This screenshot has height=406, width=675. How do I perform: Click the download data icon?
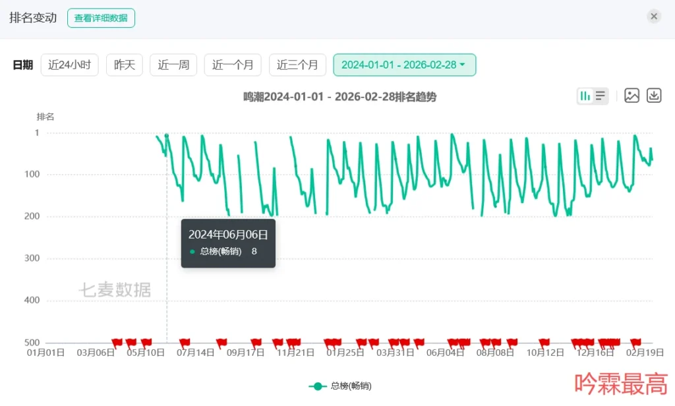[653, 96]
